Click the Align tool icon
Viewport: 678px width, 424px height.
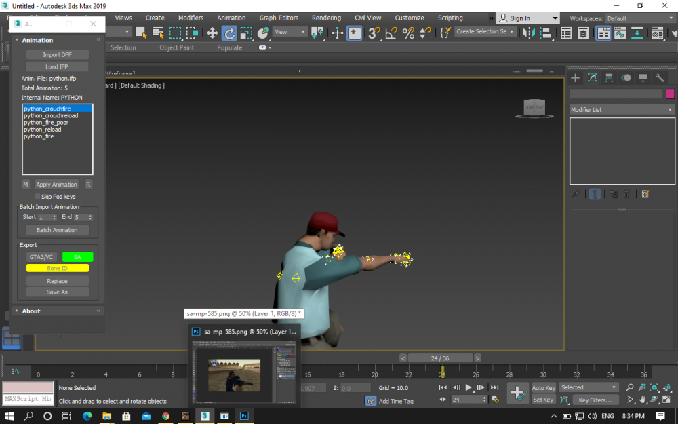(x=546, y=33)
